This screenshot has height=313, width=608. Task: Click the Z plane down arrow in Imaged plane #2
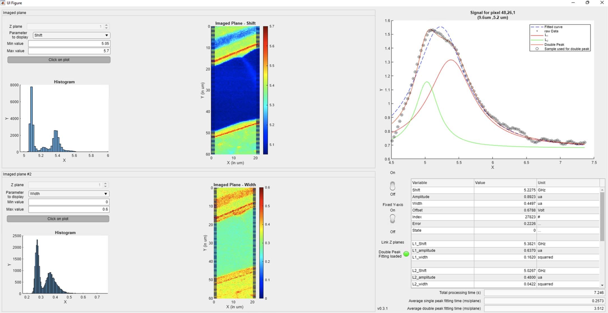point(105,186)
